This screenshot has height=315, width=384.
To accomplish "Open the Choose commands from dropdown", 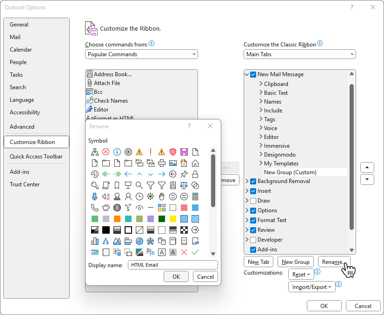I will click(141, 54).
